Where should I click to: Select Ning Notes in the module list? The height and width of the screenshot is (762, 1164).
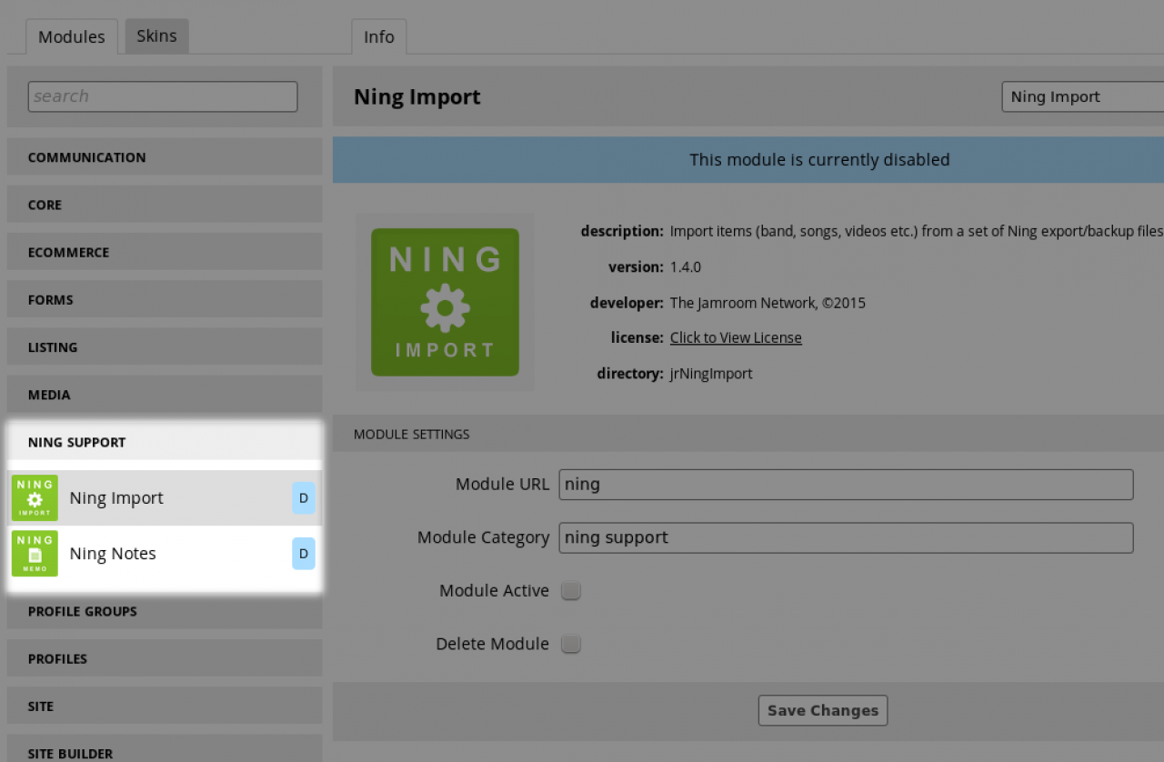(113, 554)
